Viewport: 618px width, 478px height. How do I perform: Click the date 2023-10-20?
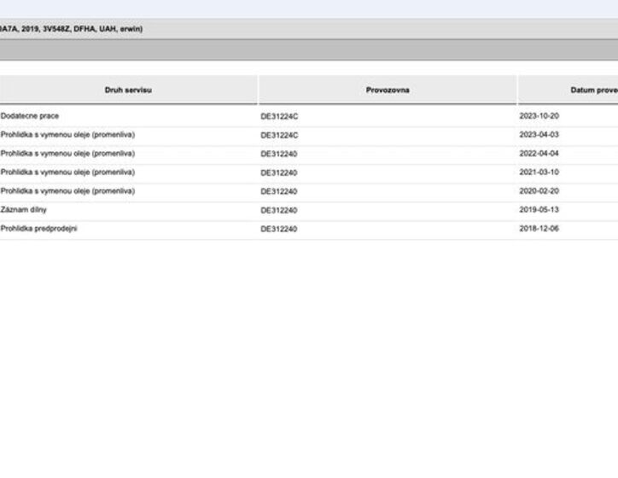tap(539, 116)
